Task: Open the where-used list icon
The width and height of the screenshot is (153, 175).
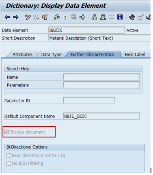Action: pyautogui.click(x=74, y=17)
